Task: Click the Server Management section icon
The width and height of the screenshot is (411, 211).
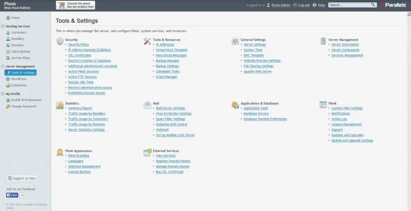Action: 323,41
